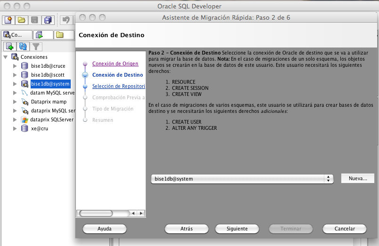Click the Nueva... connection button

pos(358,178)
